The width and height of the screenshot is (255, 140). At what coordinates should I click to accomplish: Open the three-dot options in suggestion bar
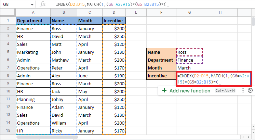coord(243,90)
